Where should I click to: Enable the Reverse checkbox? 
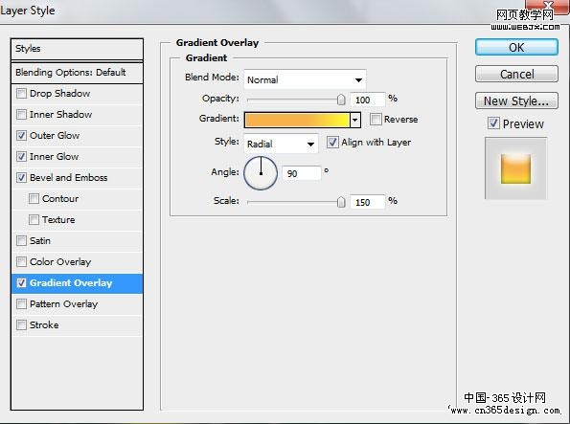pyautogui.click(x=376, y=119)
